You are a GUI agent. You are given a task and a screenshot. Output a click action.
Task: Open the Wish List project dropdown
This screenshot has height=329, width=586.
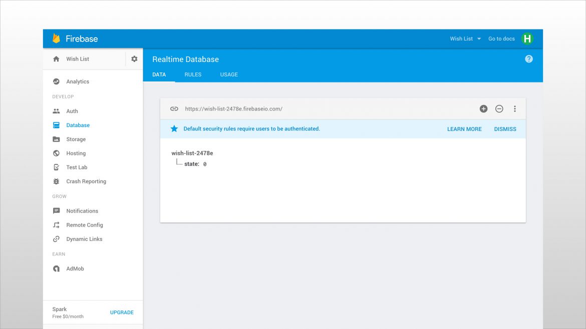pyautogui.click(x=465, y=39)
